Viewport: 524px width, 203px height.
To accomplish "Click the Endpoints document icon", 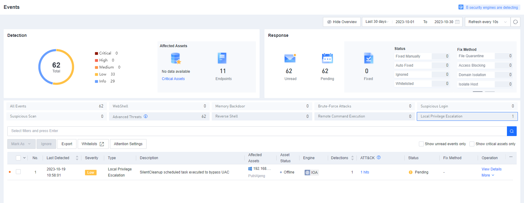I will 222,58.
